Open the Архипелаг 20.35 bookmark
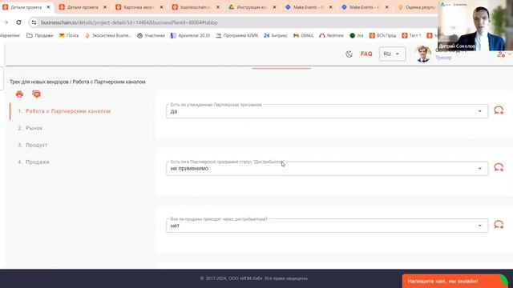The image size is (513, 288). [x=191, y=35]
